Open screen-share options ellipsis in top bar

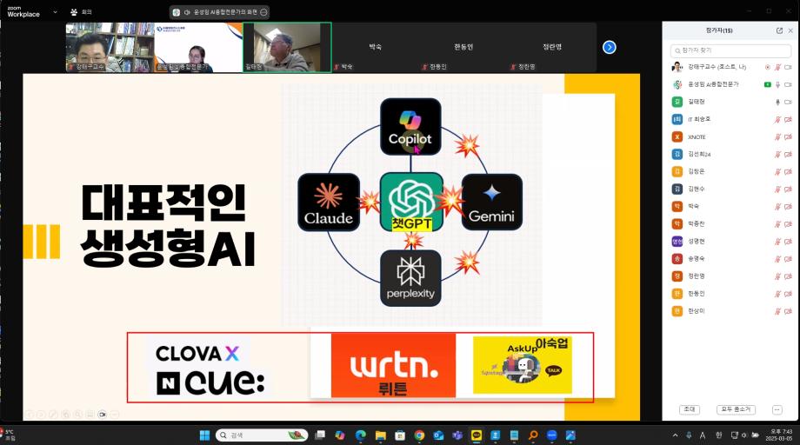[263, 12]
